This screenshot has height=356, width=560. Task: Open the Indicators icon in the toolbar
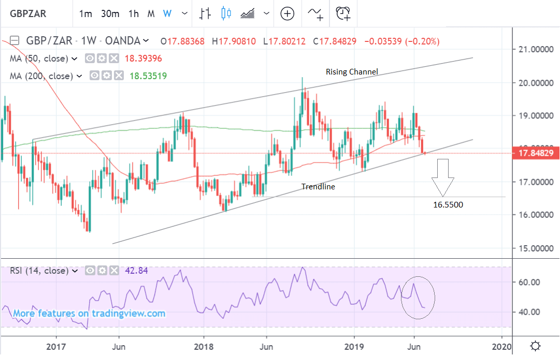(x=315, y=14)
